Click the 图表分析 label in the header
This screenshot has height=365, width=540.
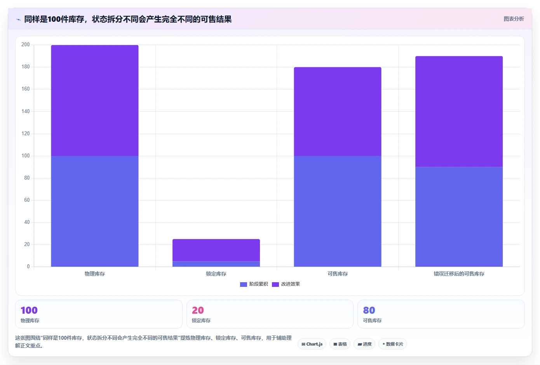coord(514,19)
